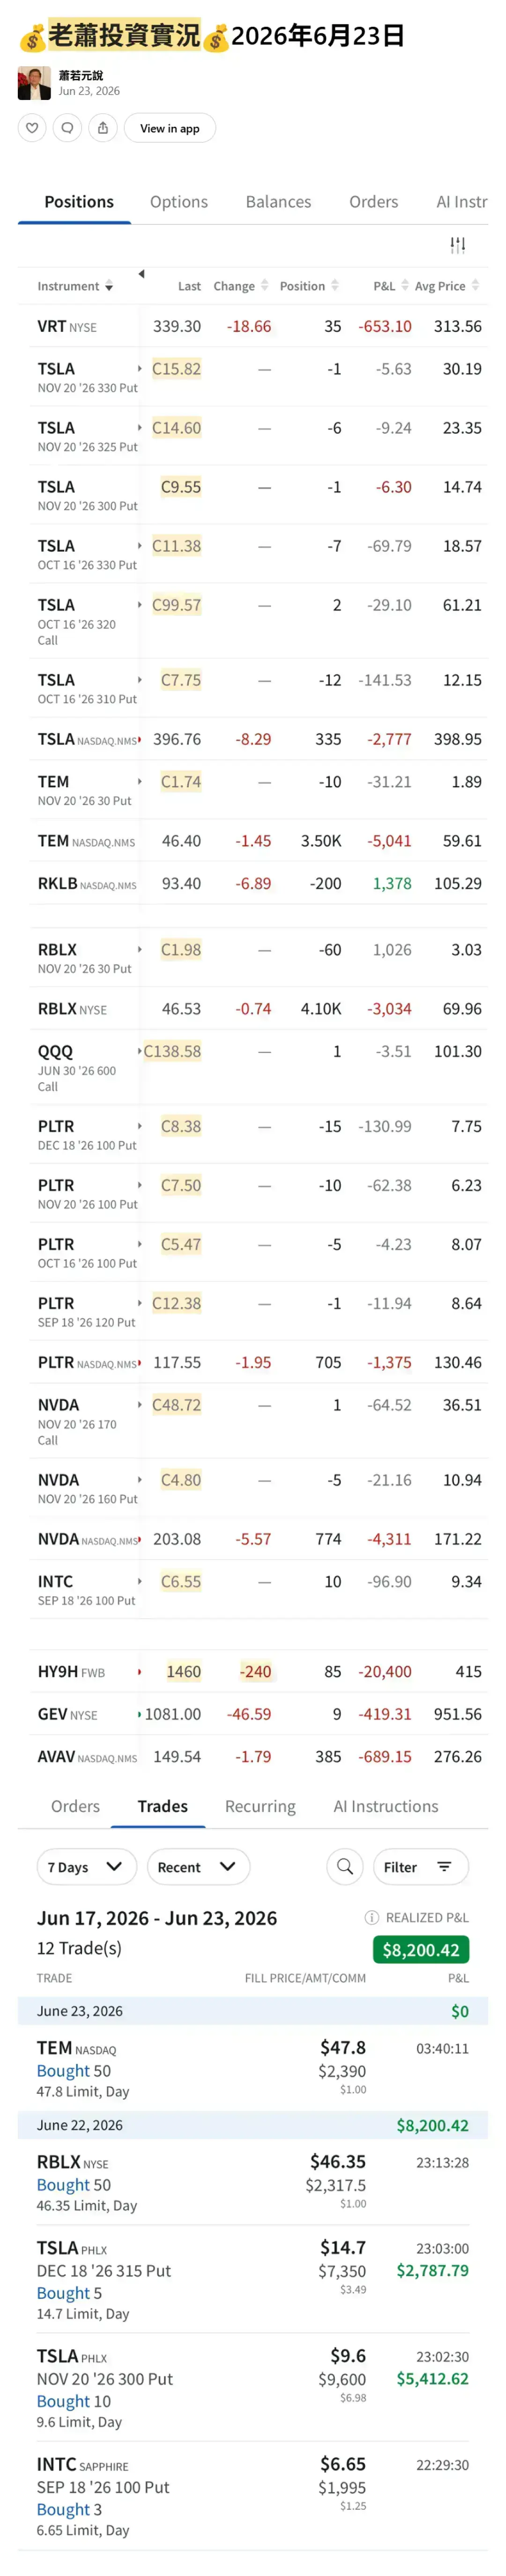Click the heart like icon
The image size is (506, 2576).
[x=32, y=128]
